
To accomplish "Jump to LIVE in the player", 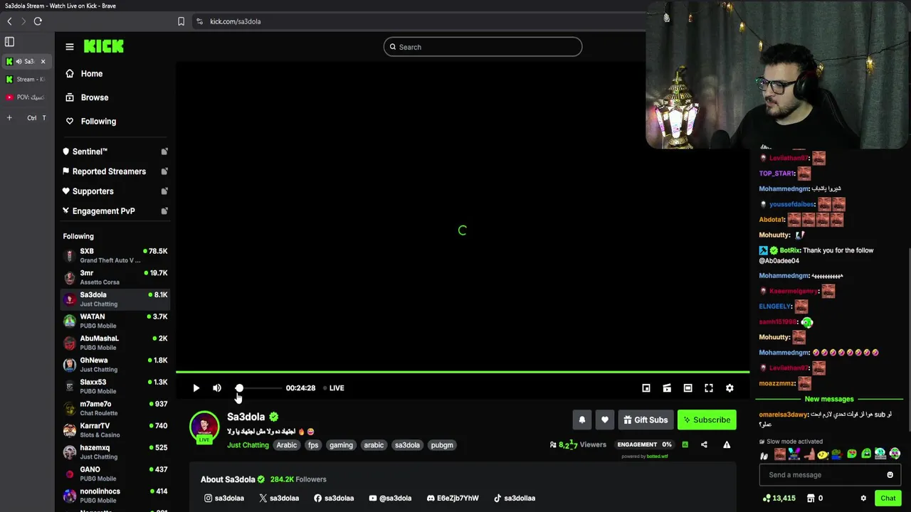I will pyautogui.click(x=334, y=388).
